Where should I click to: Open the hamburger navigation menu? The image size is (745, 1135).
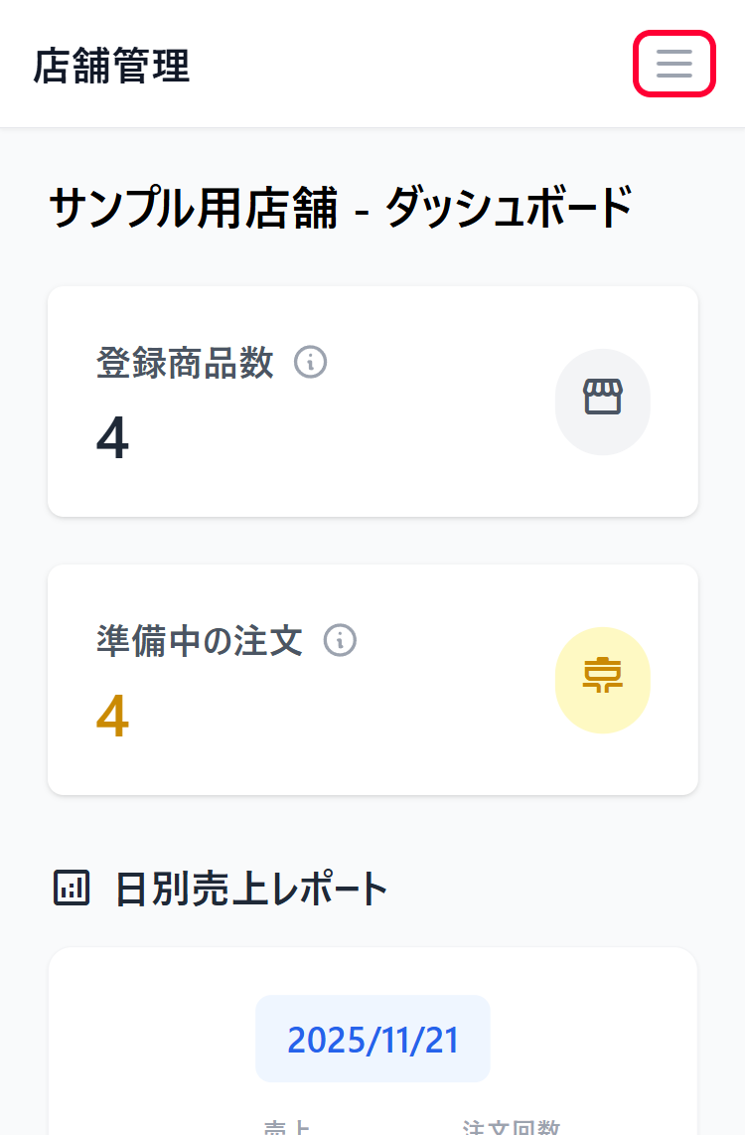pos(674,64)
